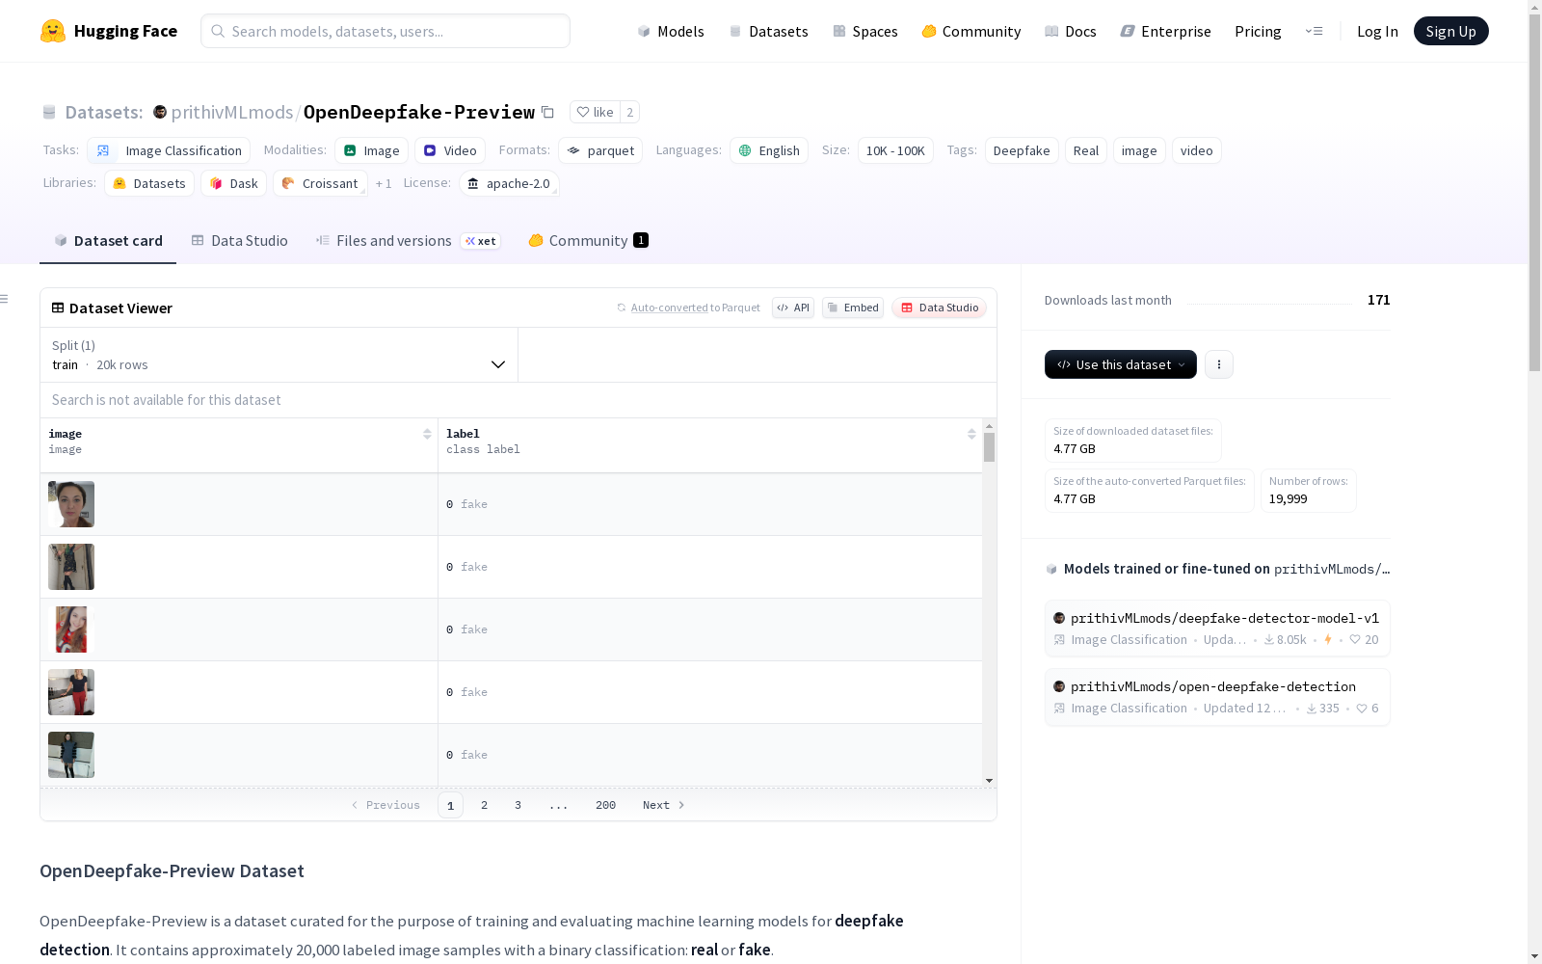
Task: Select the 10K - 100K size tag
Action: (x=895, y=150)
